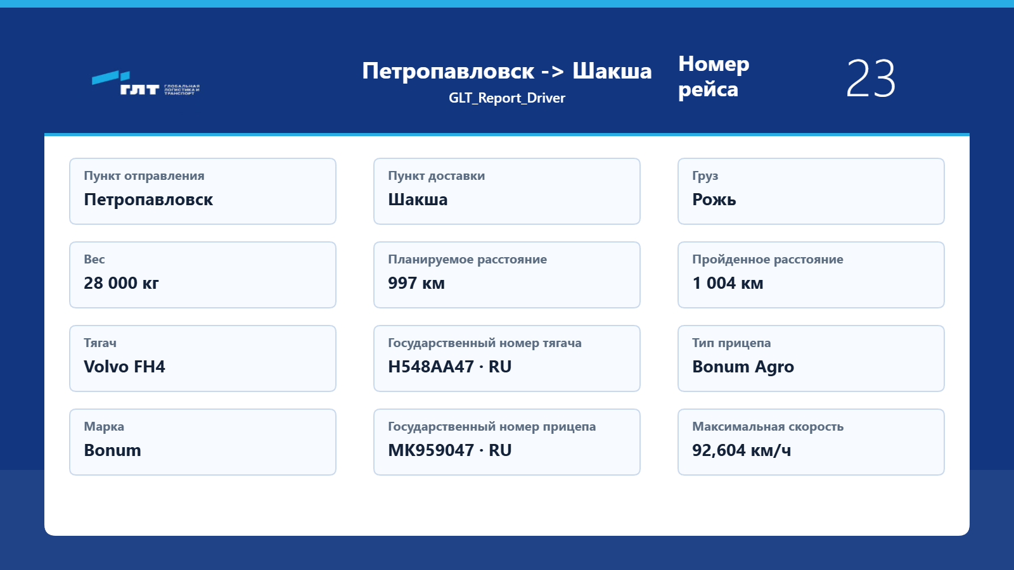Open the Пункт доставки Шакша card

(x=507, y=191)
